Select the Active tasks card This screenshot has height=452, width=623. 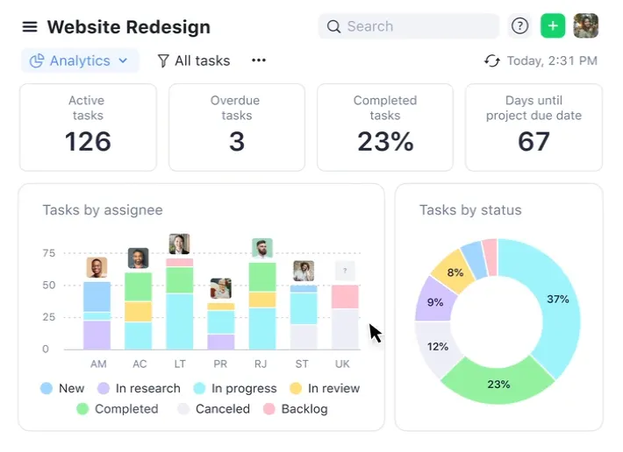pos(88,127)
